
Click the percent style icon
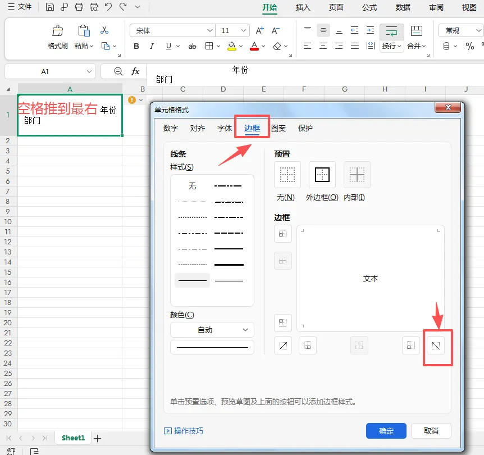(470, 46)
